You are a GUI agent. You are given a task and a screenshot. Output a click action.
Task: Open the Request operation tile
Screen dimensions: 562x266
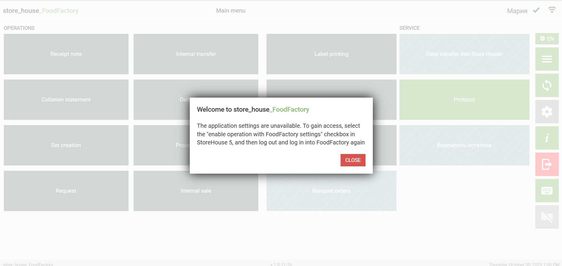[66, 191]
